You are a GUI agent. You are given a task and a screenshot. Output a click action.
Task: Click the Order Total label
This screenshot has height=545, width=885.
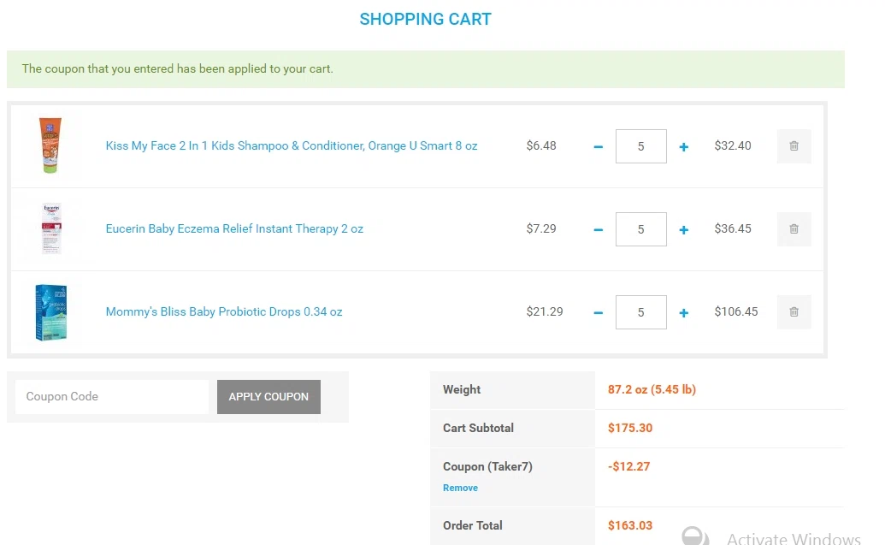tap(472, 526)
